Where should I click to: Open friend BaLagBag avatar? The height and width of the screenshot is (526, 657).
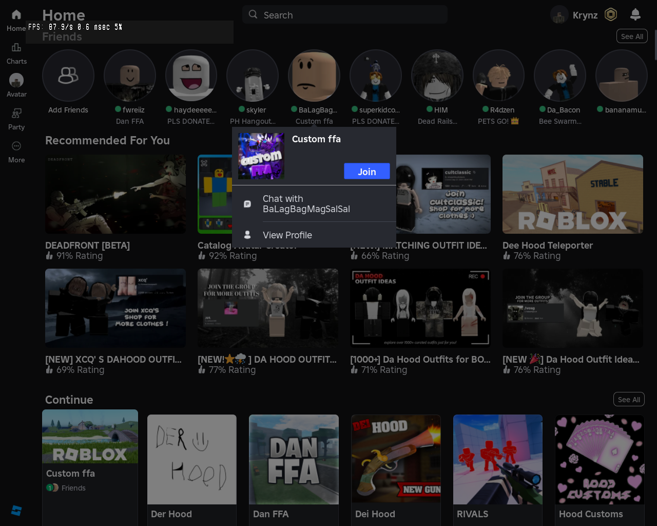314,76
